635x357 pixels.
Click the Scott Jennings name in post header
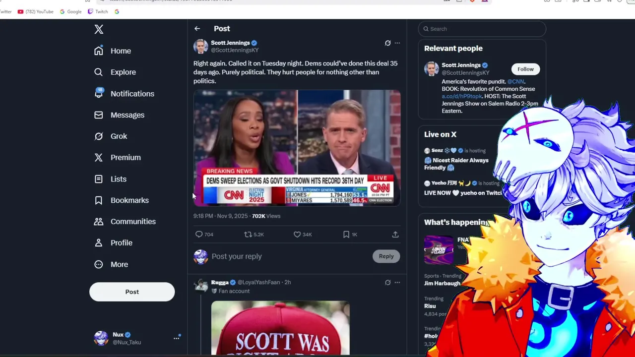tap(230, 43)
